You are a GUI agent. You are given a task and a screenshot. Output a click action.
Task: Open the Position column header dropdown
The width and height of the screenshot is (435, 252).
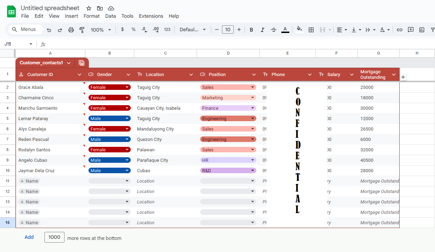254,75
